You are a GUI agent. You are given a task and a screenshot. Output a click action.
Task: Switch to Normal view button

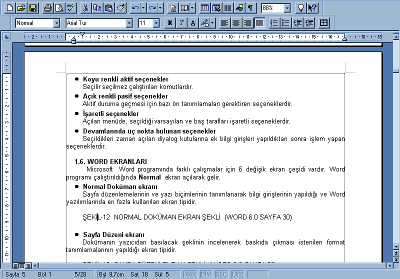(15, 265)
